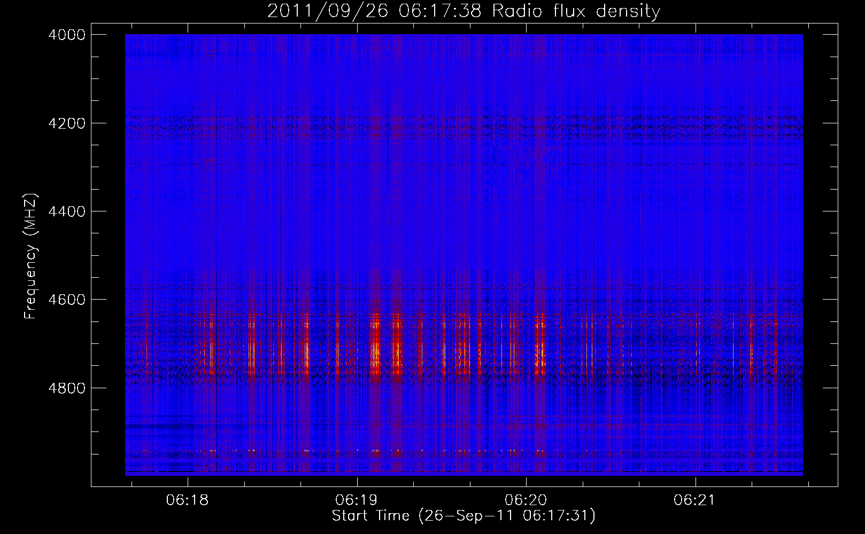Click the 4400 frequency axis label
Image resolution: width=865 pixels, height=534 pixels.
[x=67, y=211]
